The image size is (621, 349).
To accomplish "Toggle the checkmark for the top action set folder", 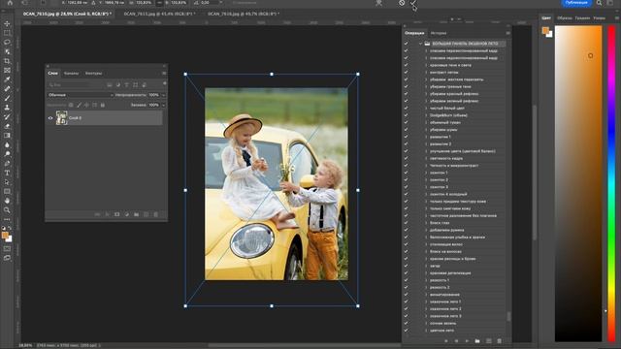I will point(406,43).
